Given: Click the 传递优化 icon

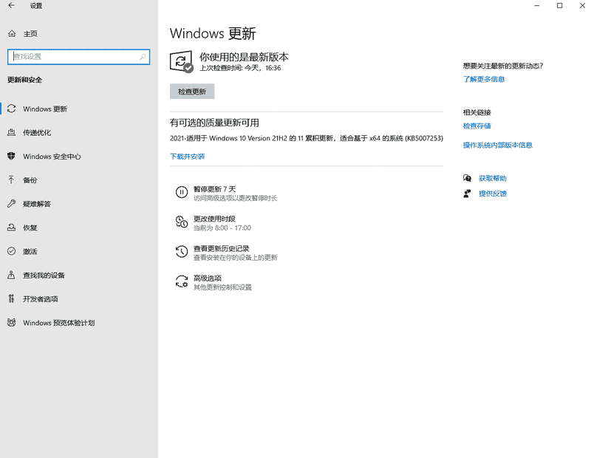Looking at the screenshot, I should [x=12, y=132].
